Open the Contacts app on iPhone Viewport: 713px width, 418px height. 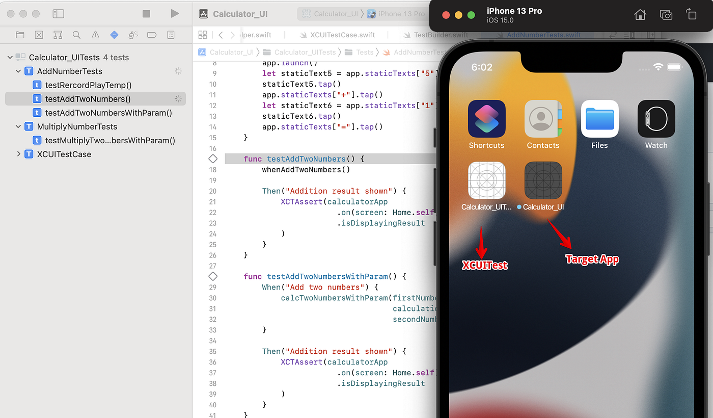(x=543, y=119)
